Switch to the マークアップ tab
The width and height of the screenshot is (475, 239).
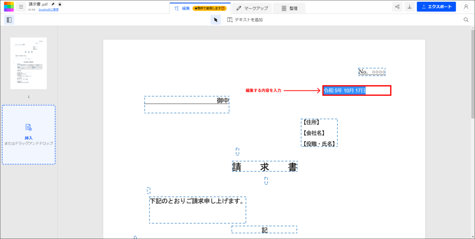[252, 8]
